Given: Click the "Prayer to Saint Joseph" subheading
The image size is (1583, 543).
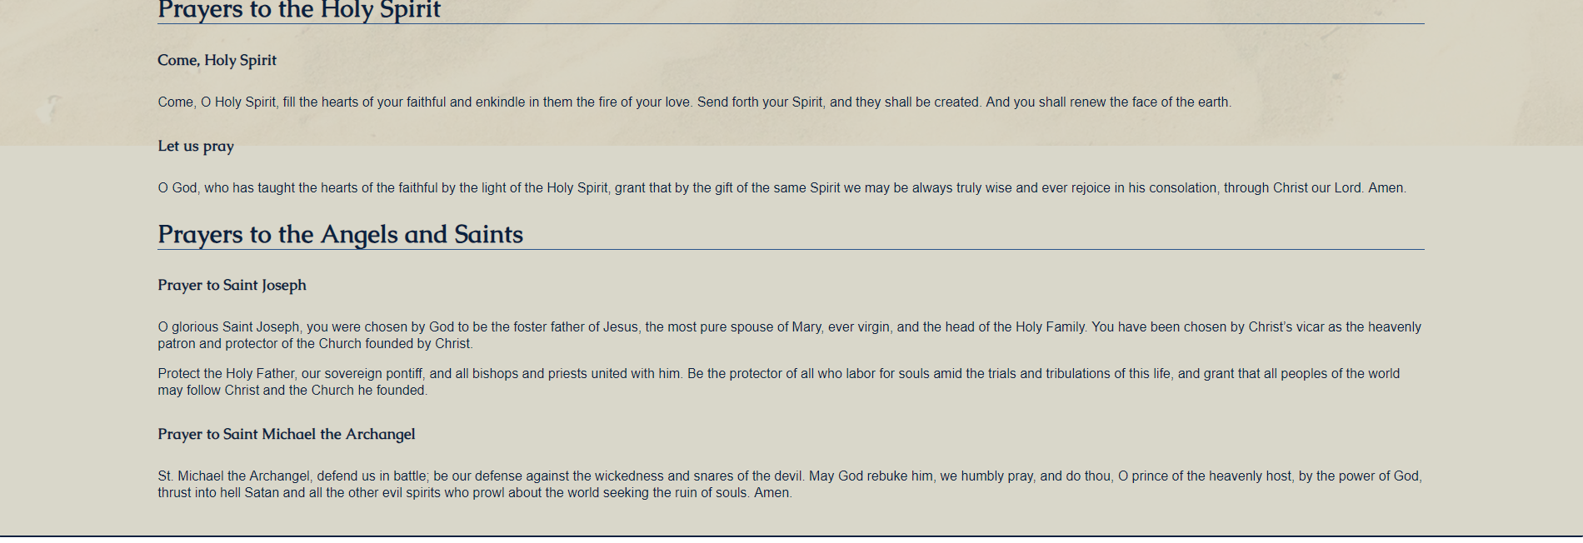Looking at the screenshot, I should coord(232,285).
